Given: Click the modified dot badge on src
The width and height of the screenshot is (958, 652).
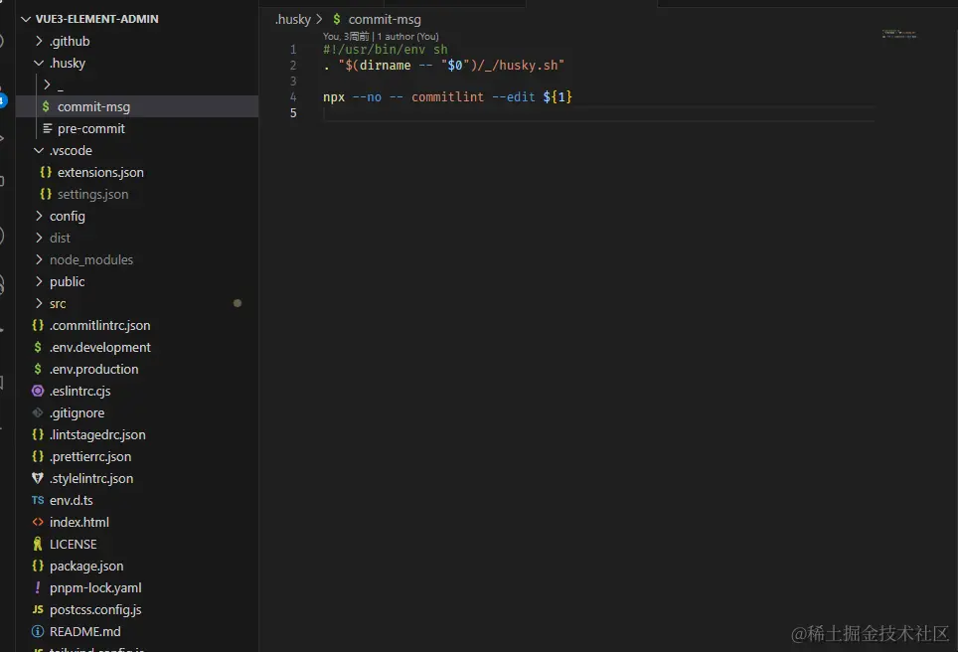Looking at the screenshot, I should 238,303.
